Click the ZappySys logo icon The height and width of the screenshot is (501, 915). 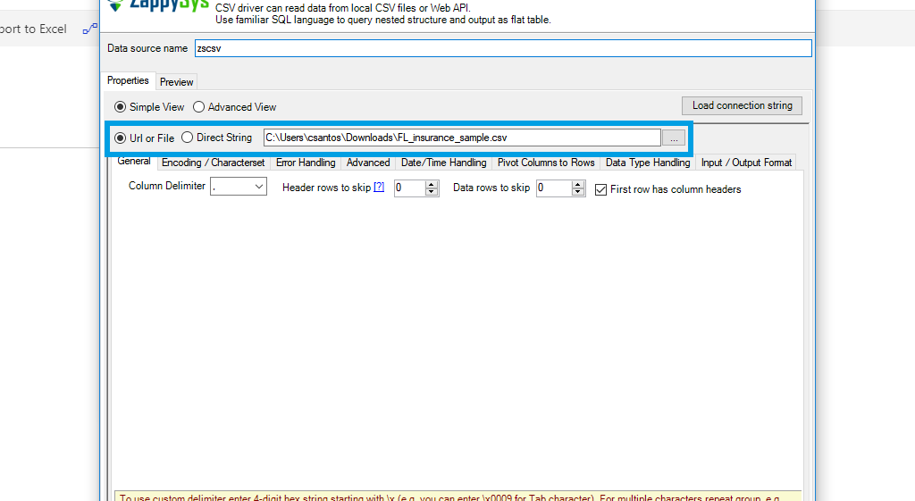pos(113,5)
